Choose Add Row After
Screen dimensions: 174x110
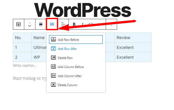pyautogui.click(x=76, y=49)
